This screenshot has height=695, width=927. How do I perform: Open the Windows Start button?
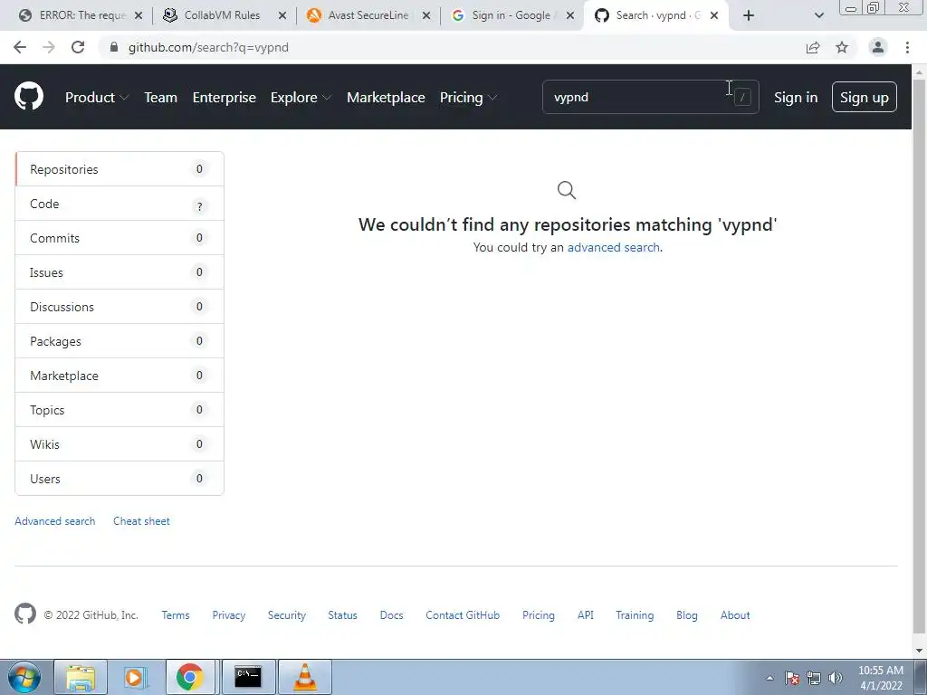click(24, 677)
